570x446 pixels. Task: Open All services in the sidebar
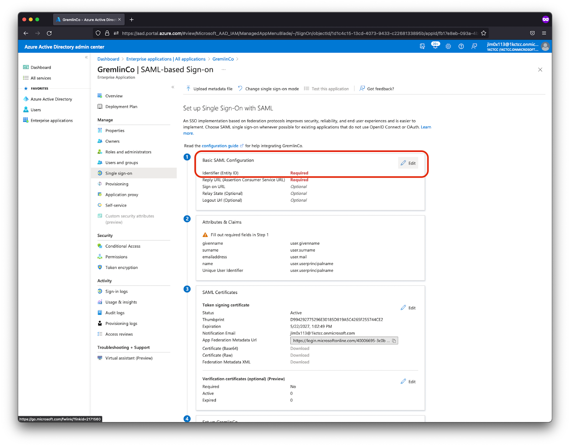pyautogui.click(x=41, y=78)
